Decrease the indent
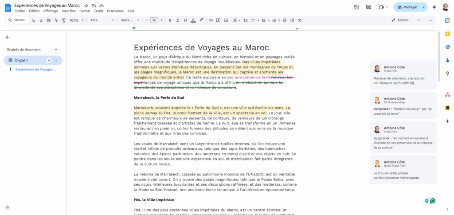Image resolution: width=454 pixels, height=215 pixels. (285, 20)
